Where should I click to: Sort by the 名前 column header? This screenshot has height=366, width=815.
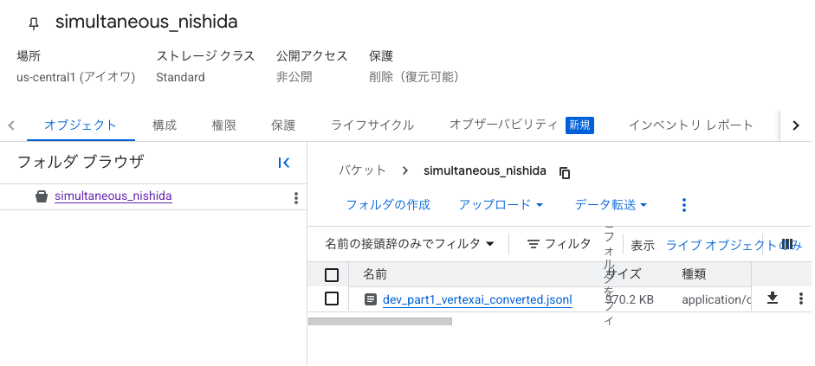pyautogui.click(x=375, y=274)
